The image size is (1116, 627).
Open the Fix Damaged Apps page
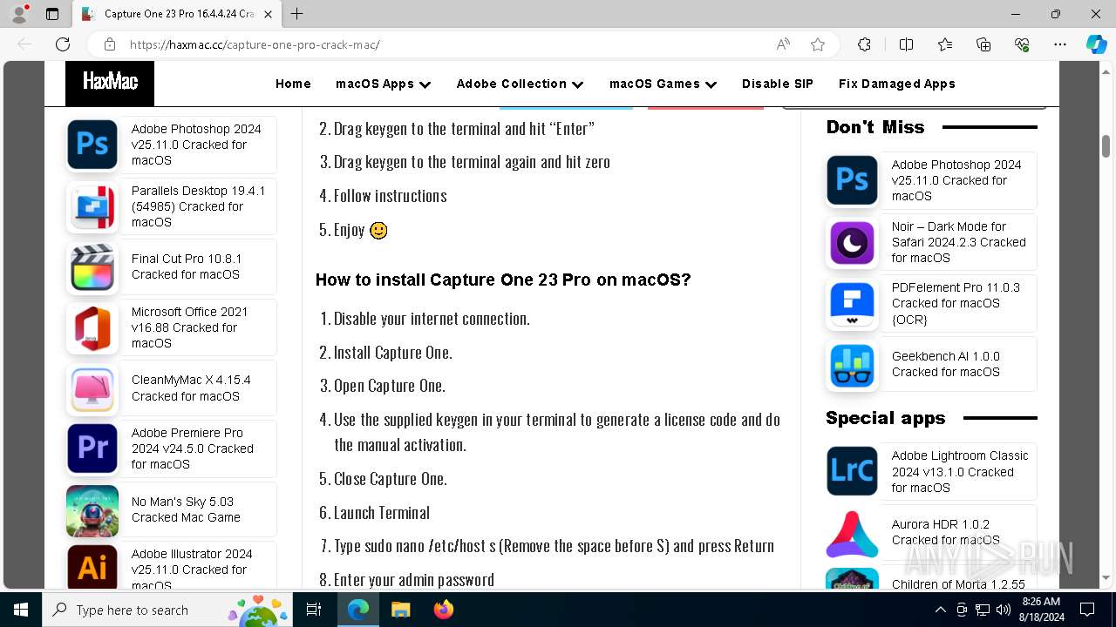click(897, 84)
